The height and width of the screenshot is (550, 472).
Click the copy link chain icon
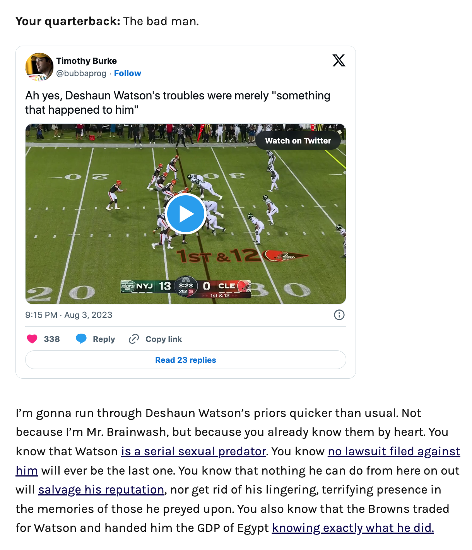pyautogui.click(x=134, y=339)
